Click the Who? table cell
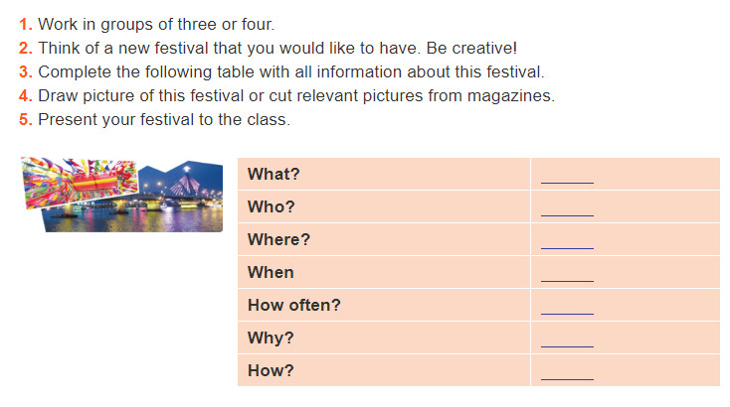This screenshot has height=407, width=730. tap(384, 206)
